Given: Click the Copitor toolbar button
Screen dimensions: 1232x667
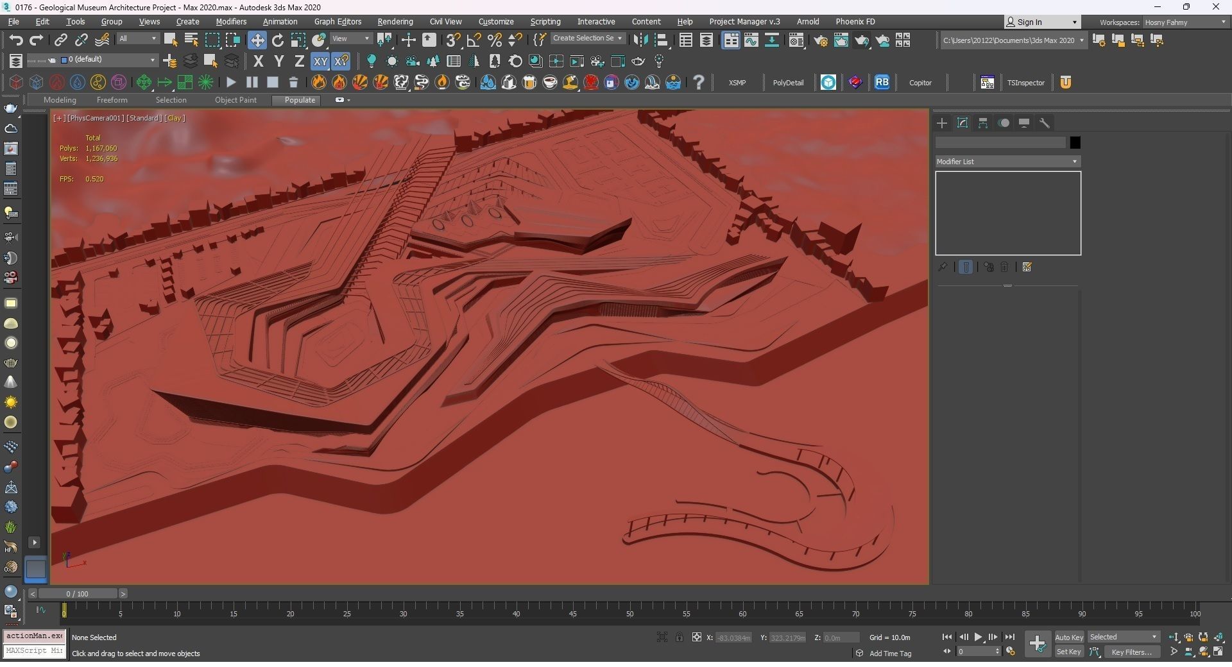Looking at the screenshot, I should coord(920,83).
